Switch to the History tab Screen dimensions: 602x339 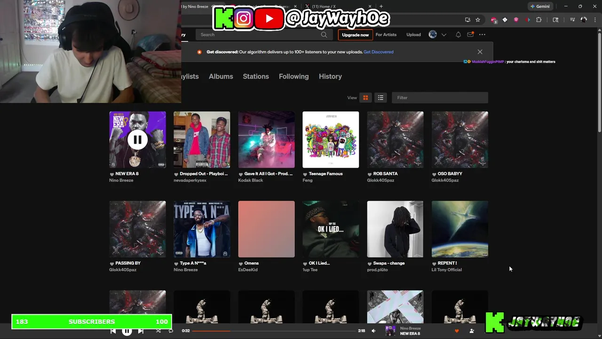(x=330, y=76)
